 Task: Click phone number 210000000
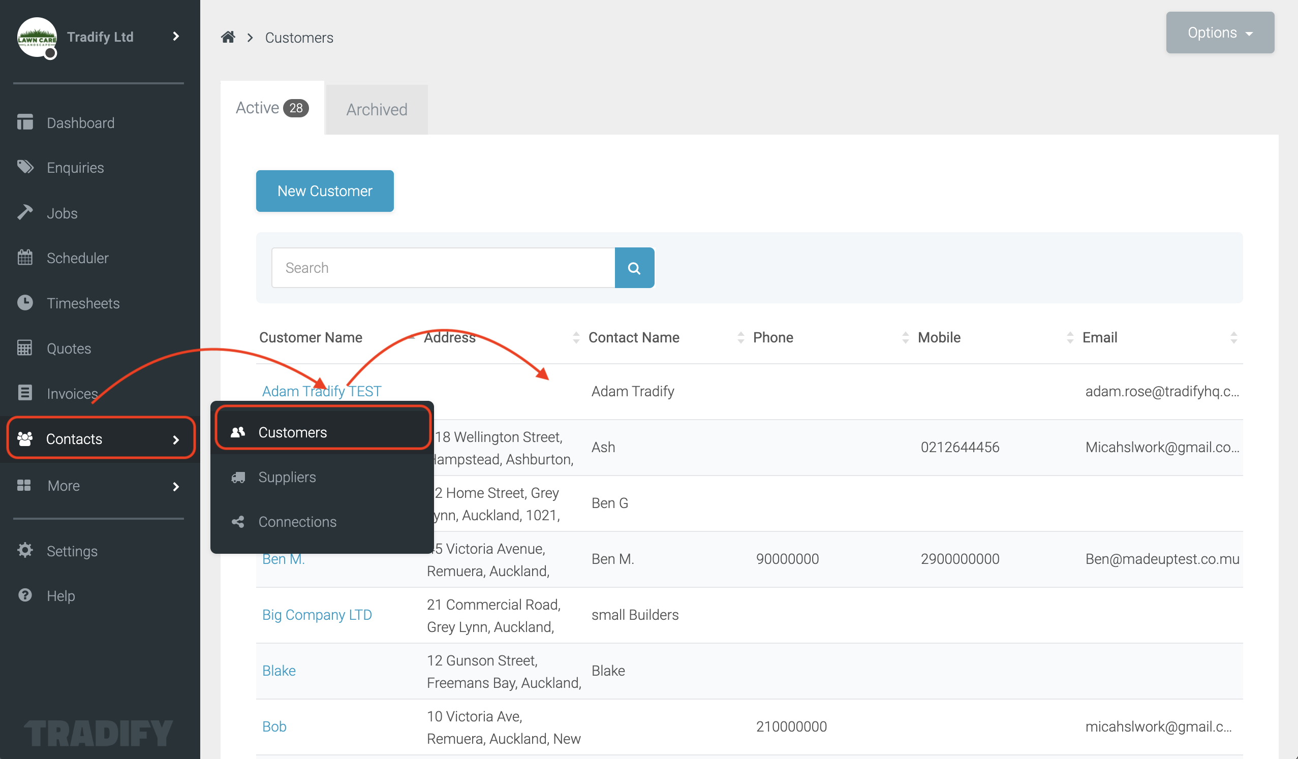[791, 726]
